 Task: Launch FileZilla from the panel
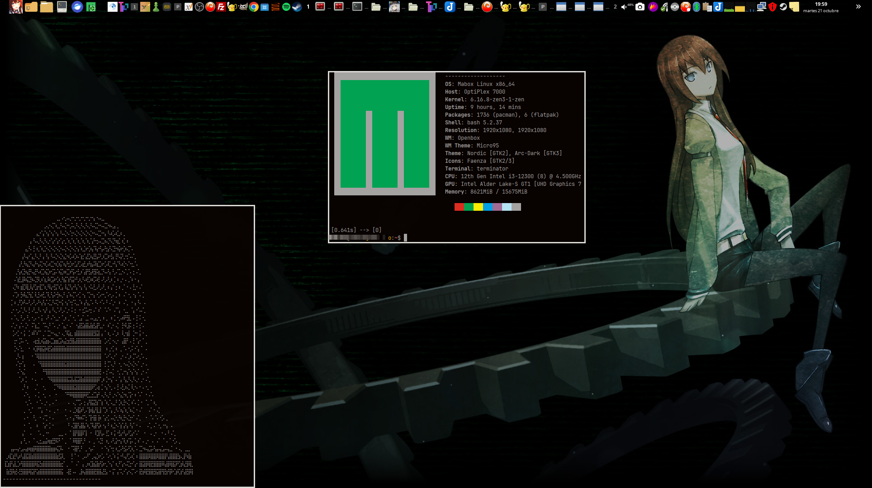pyautogui.click(x=221, y=7)
